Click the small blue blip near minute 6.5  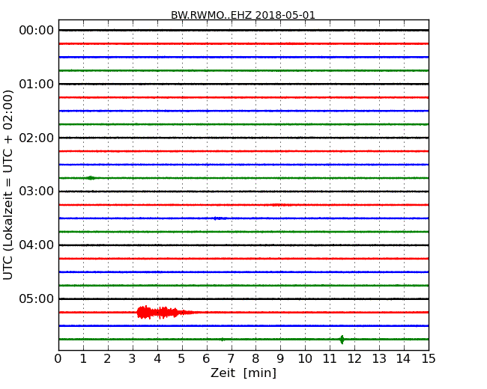tap(220, 218)
